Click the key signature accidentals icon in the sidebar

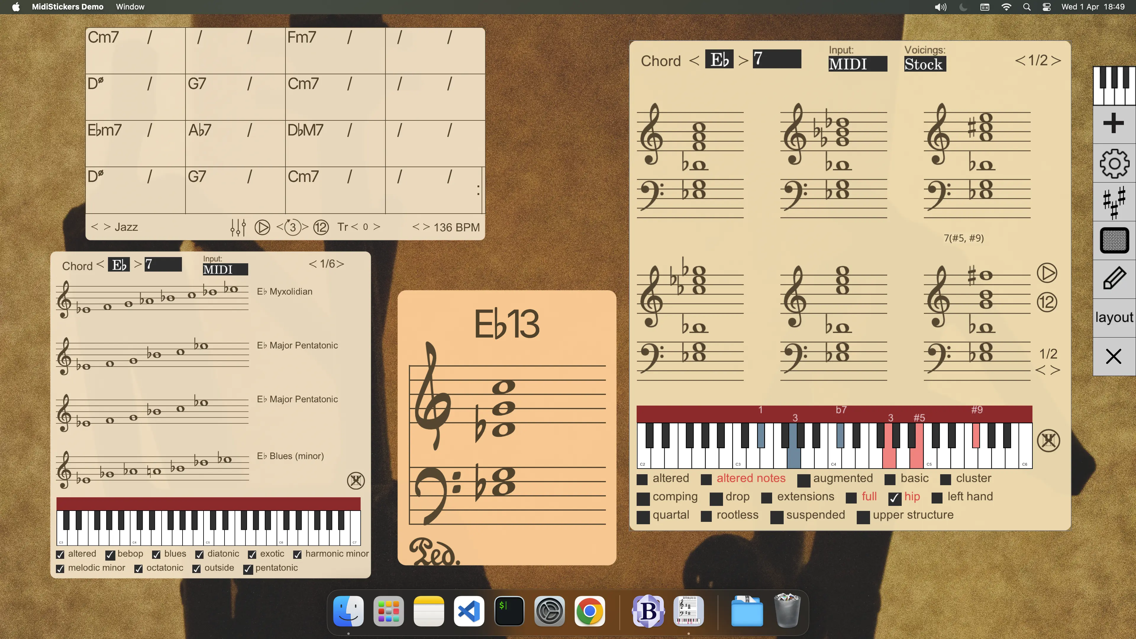1114,201
